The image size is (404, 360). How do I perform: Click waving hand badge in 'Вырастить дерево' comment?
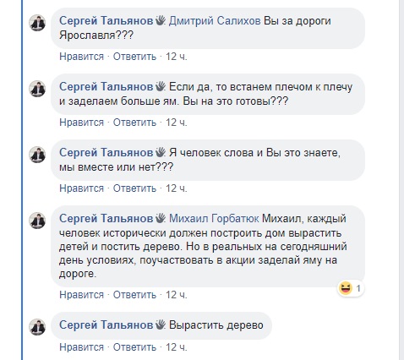(x=161, y=325)
